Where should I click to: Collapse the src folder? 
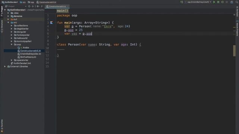8,22
